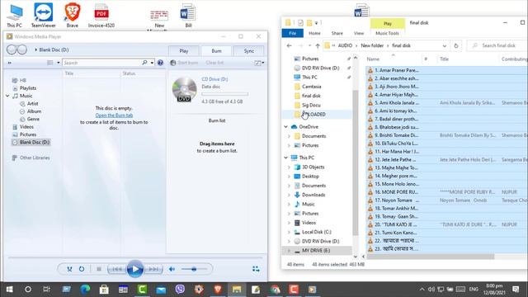
Task: Click the Search final disk box
Action: click(x=499, y=45)
